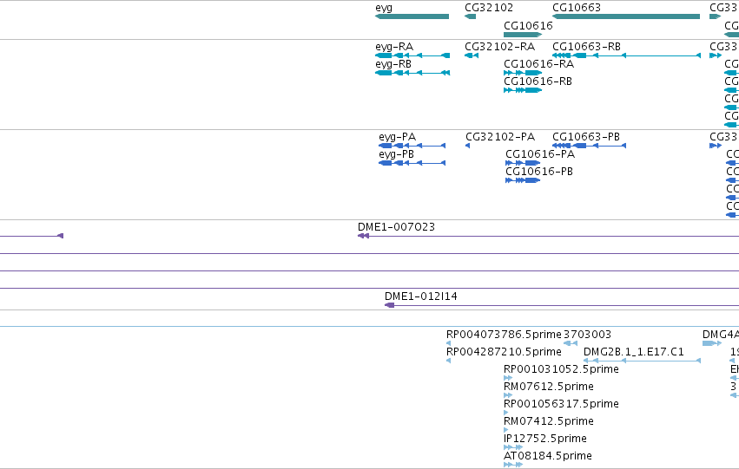Select the RP004287210.5prime EST label

504,352
